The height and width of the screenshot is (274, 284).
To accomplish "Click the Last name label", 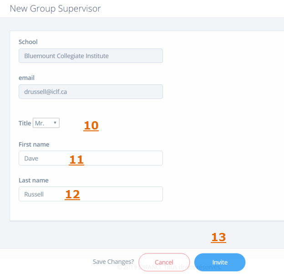I will (x=33, y=181).
